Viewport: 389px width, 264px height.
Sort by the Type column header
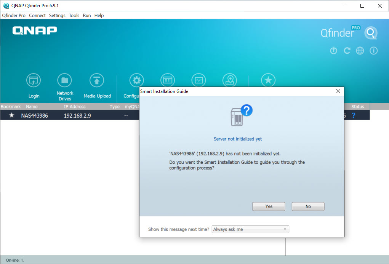point(115,107)
